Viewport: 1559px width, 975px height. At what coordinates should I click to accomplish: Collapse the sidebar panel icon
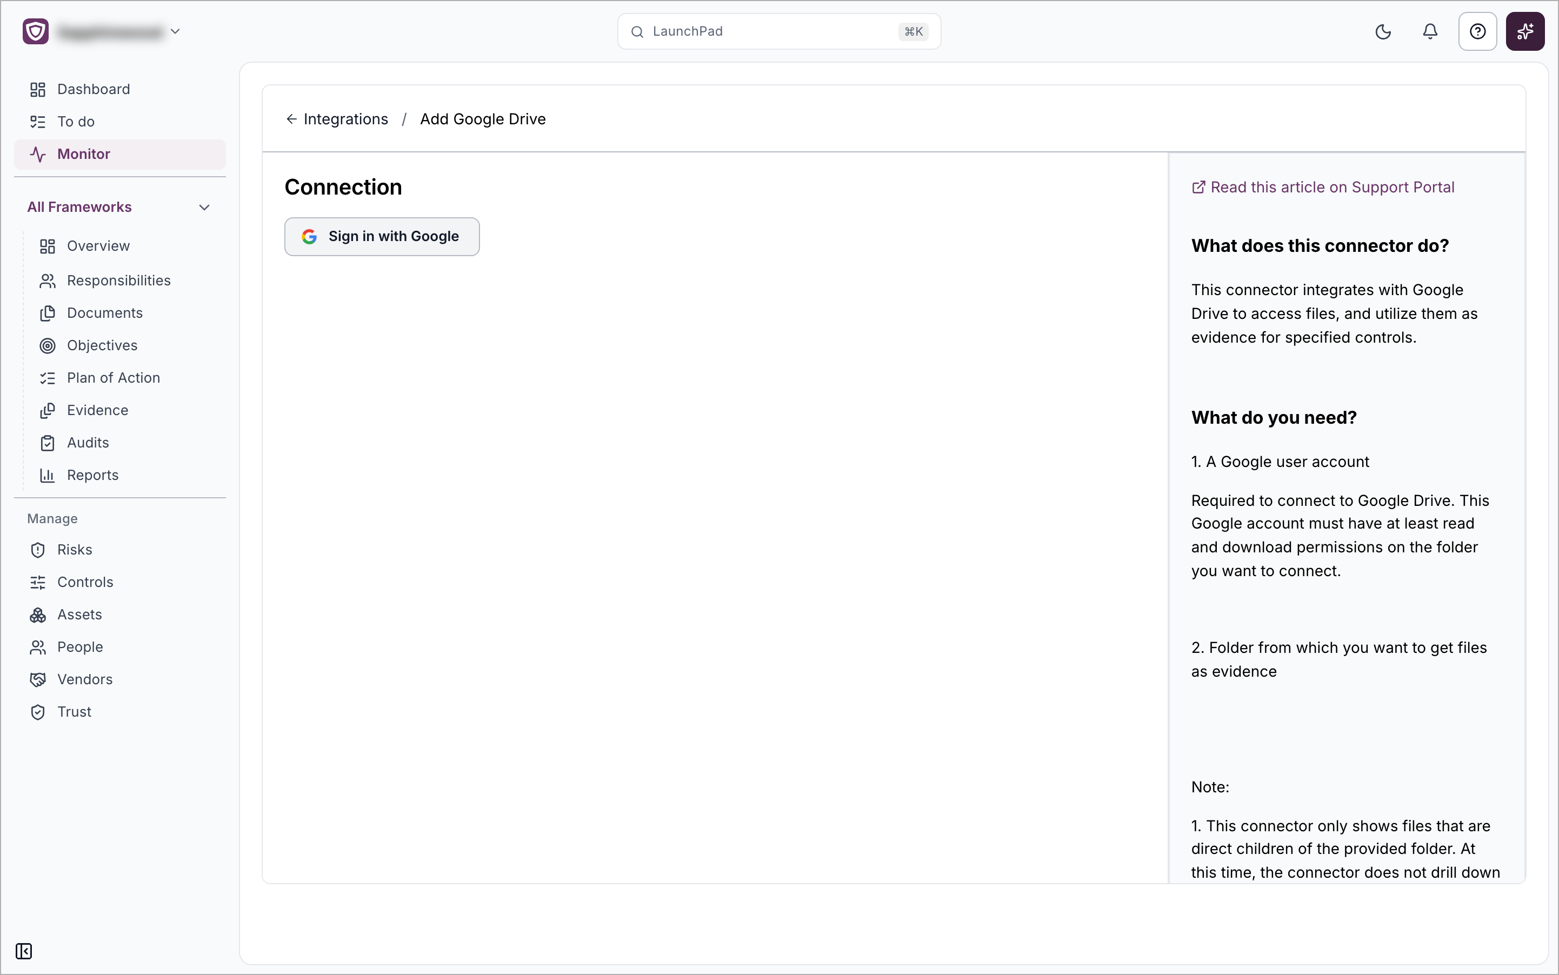(x=24, y=951)
